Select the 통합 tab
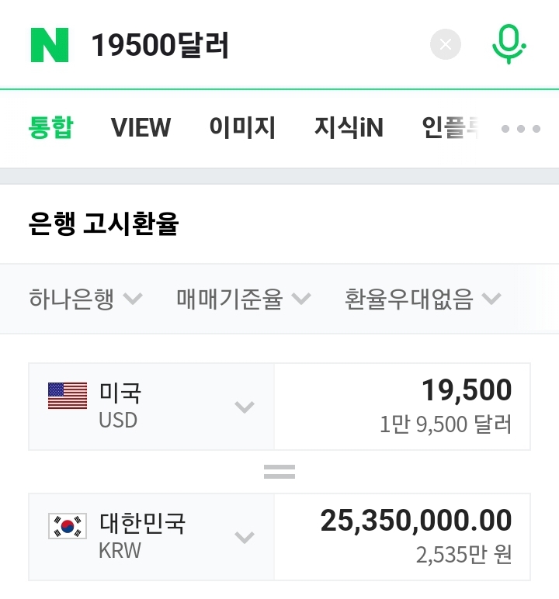Viewport: 559px width, 599px height. (x=51, y=127)
